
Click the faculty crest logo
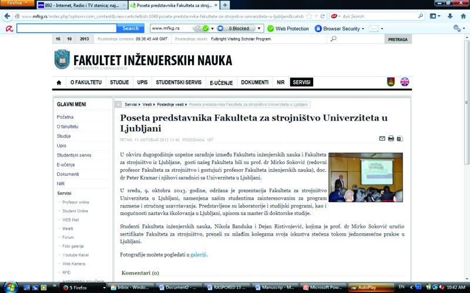pos(62,59)
